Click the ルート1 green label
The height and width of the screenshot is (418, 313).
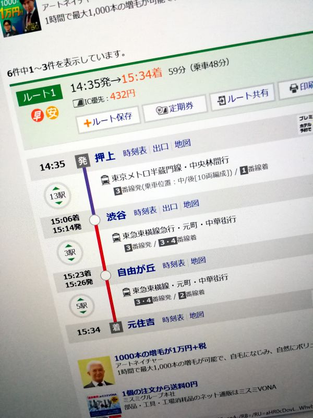[40, 95]
